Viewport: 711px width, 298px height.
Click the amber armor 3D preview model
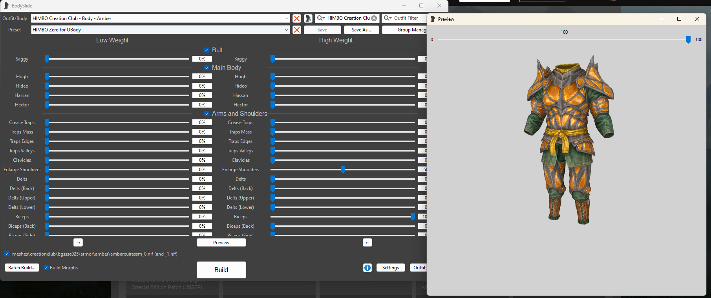pyautogui.click(x=568, y=139)
